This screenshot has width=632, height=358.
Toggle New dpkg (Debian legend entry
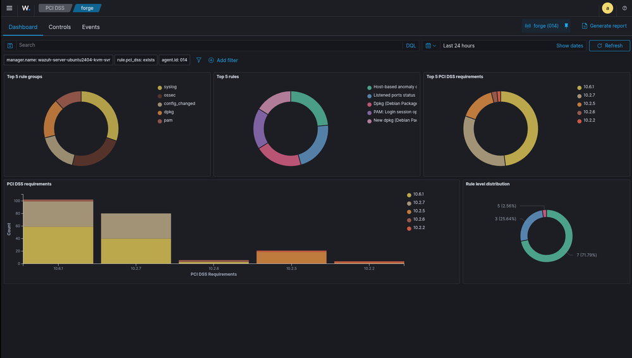(x=392, y=121)
